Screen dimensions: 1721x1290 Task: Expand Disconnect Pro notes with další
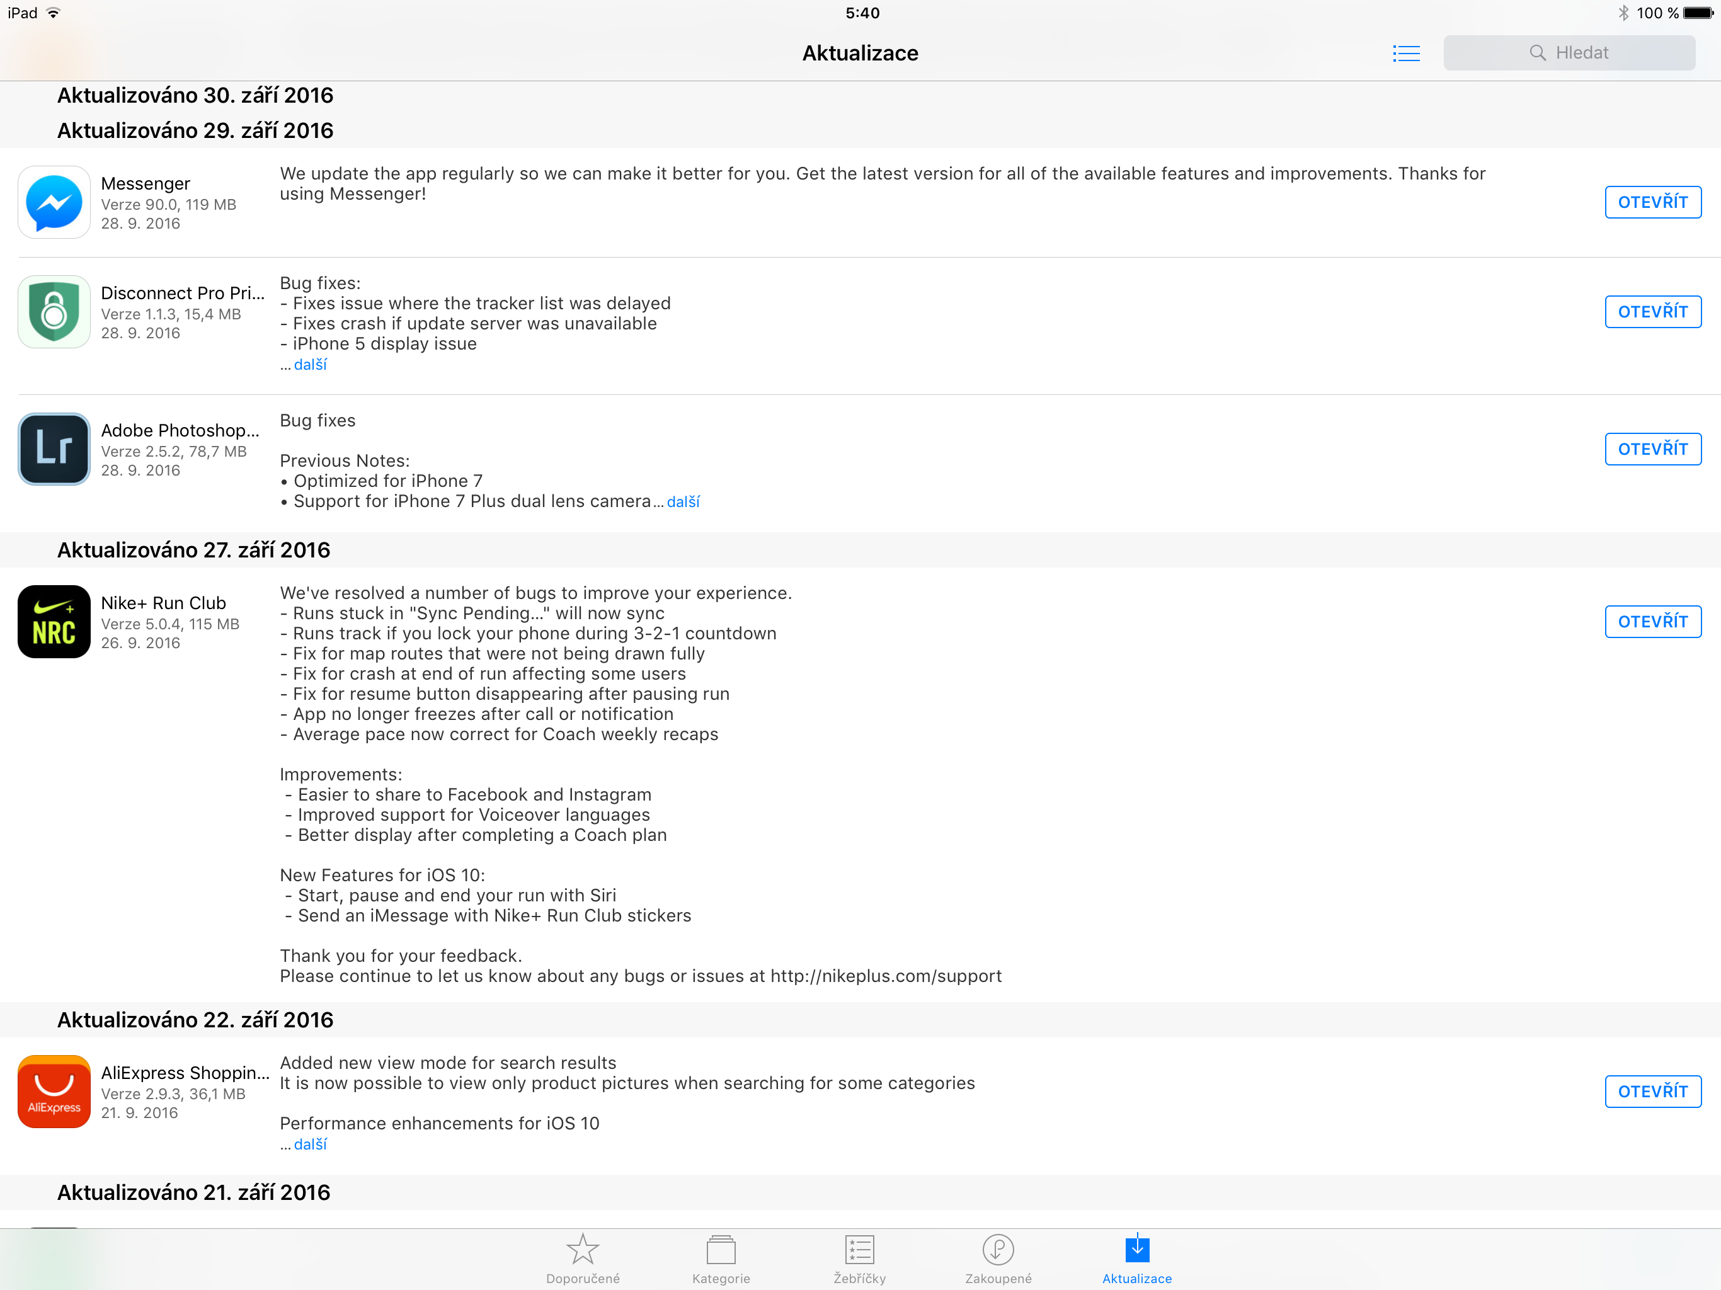tap(311, 365)
